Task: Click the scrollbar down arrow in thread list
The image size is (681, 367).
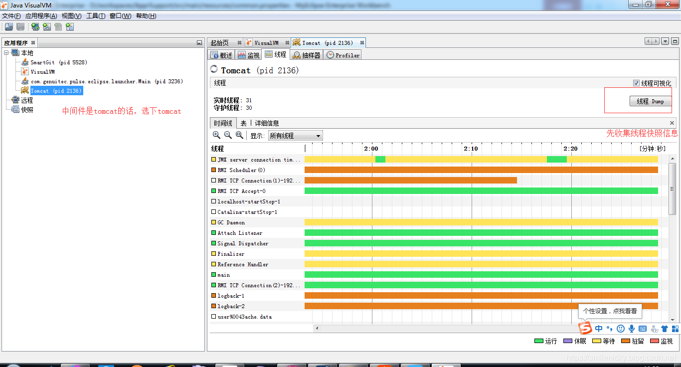Action: [x=673, y=320]
